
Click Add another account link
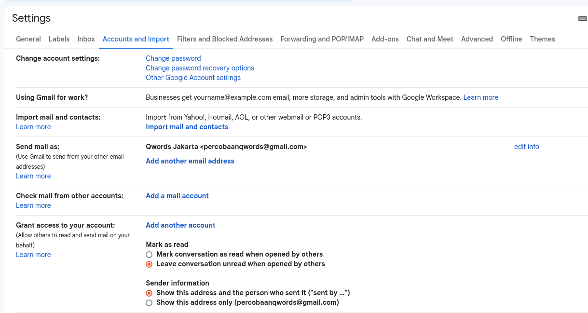click(180, 225)
